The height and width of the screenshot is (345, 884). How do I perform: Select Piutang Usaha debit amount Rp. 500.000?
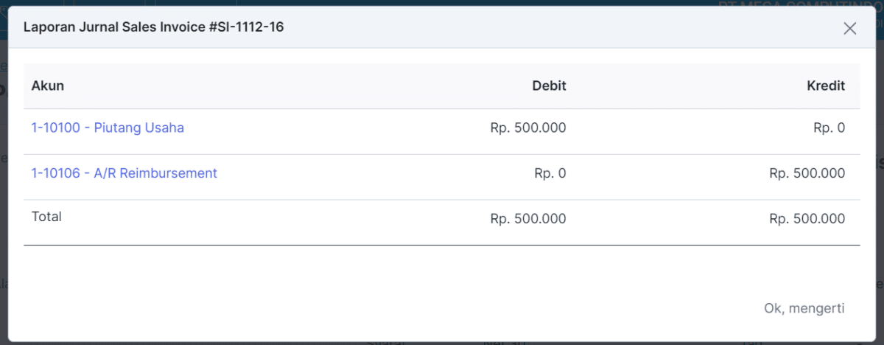[x=528, y=128]
